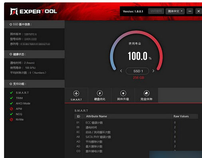This screenshot has width=202, height=158.
Task: Switch to next SSD with right arrow
Action: [153, 71]
